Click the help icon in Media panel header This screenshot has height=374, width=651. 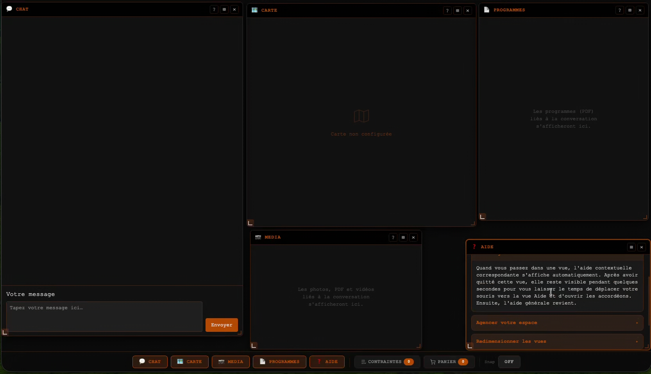tap(393, 237)
